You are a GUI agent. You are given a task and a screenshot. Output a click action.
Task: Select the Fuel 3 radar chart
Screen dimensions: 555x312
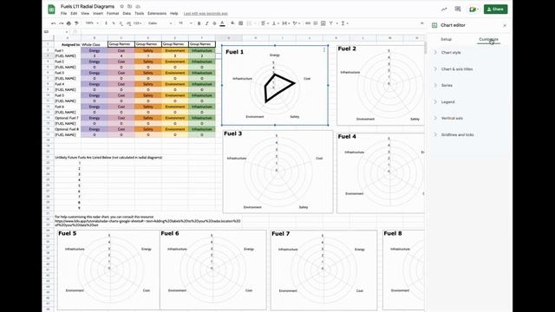(277, 172)
